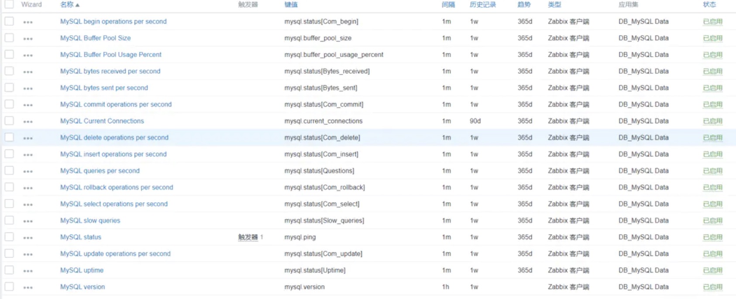The width and height of the screenshot is (736, 299).
Task: Select checkbox for MySQL bytes sent per second
Action: [9, 88]
